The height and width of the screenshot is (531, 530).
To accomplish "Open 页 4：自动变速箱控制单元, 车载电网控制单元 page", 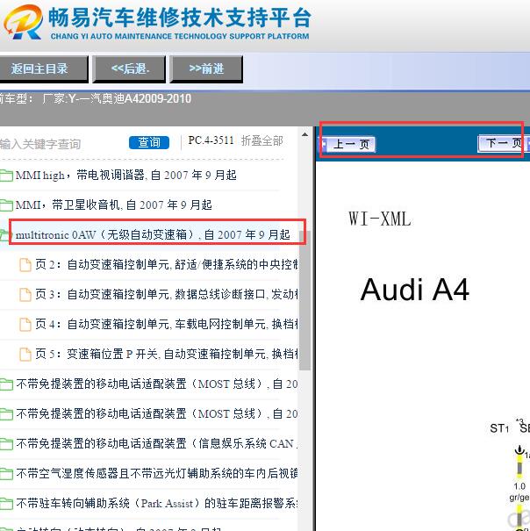I will coord(166,324).
